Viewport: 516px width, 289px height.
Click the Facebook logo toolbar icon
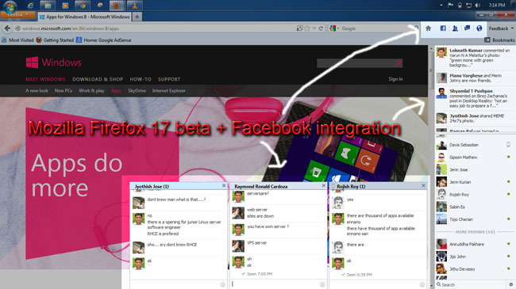443,29
